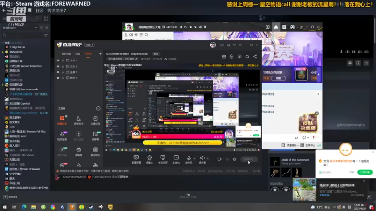Image resolution: width=376 pixels, height=211 pixels.
Task: Open the notification bell in streaming tool header
Action: tap(247, 56)
